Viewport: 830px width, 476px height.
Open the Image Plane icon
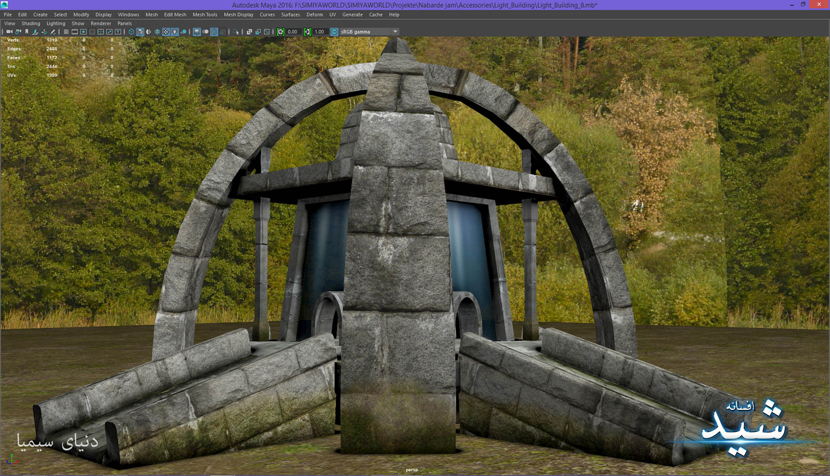click(36, 32)
